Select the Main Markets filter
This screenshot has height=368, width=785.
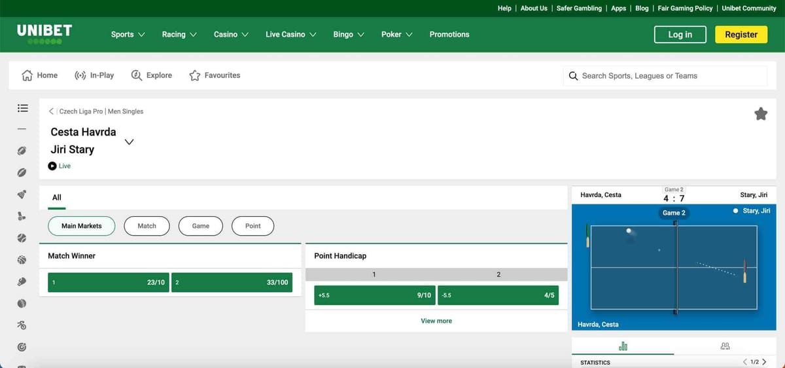(x=82, y=226)
